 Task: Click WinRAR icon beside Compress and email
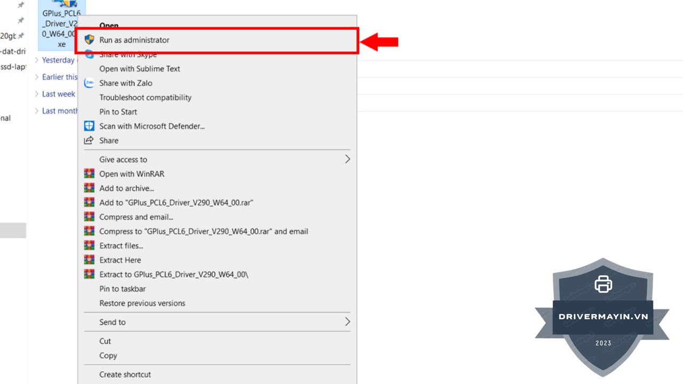(89, 217)
